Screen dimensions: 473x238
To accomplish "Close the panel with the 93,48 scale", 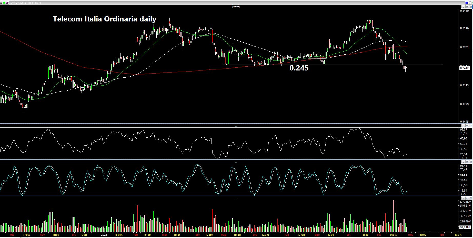I will click(470, 162).
